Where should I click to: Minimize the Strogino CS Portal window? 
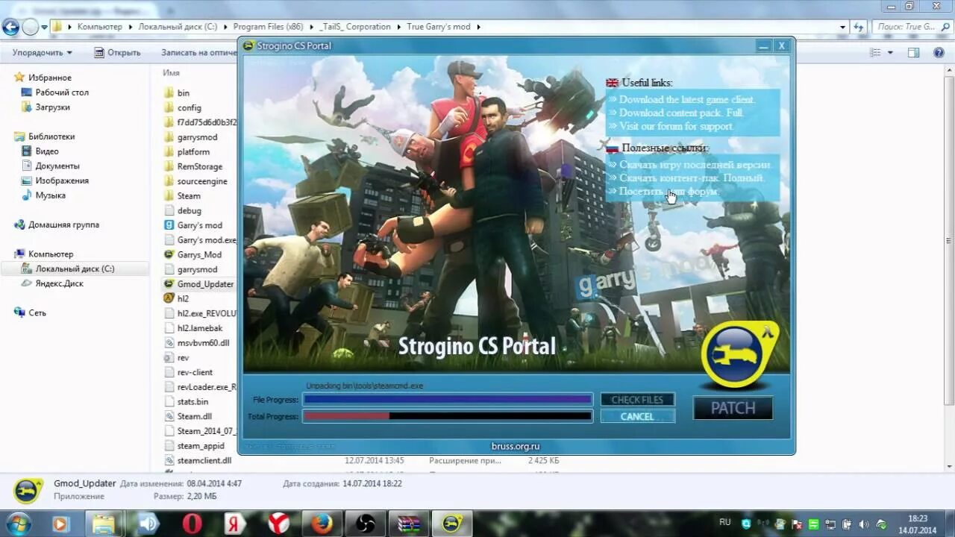pos(763,46)
